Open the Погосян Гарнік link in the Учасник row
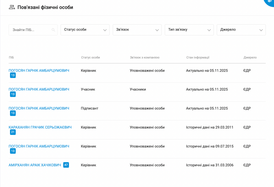The height and width of the screenshot is (187, 274). click(x=39, y=89)
